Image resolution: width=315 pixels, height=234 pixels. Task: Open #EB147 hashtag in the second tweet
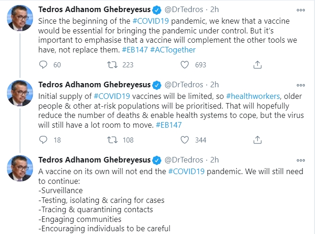pyautogui.click(x=168, y=124)
